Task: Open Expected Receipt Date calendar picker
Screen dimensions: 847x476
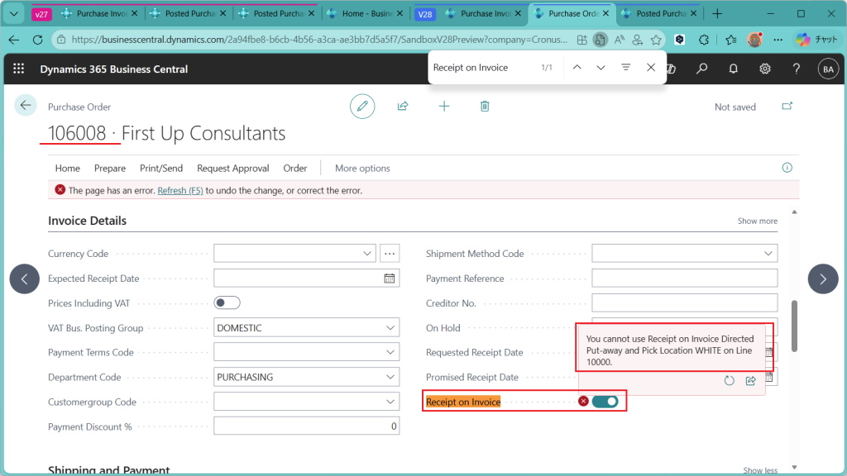Action: point(390,278)
